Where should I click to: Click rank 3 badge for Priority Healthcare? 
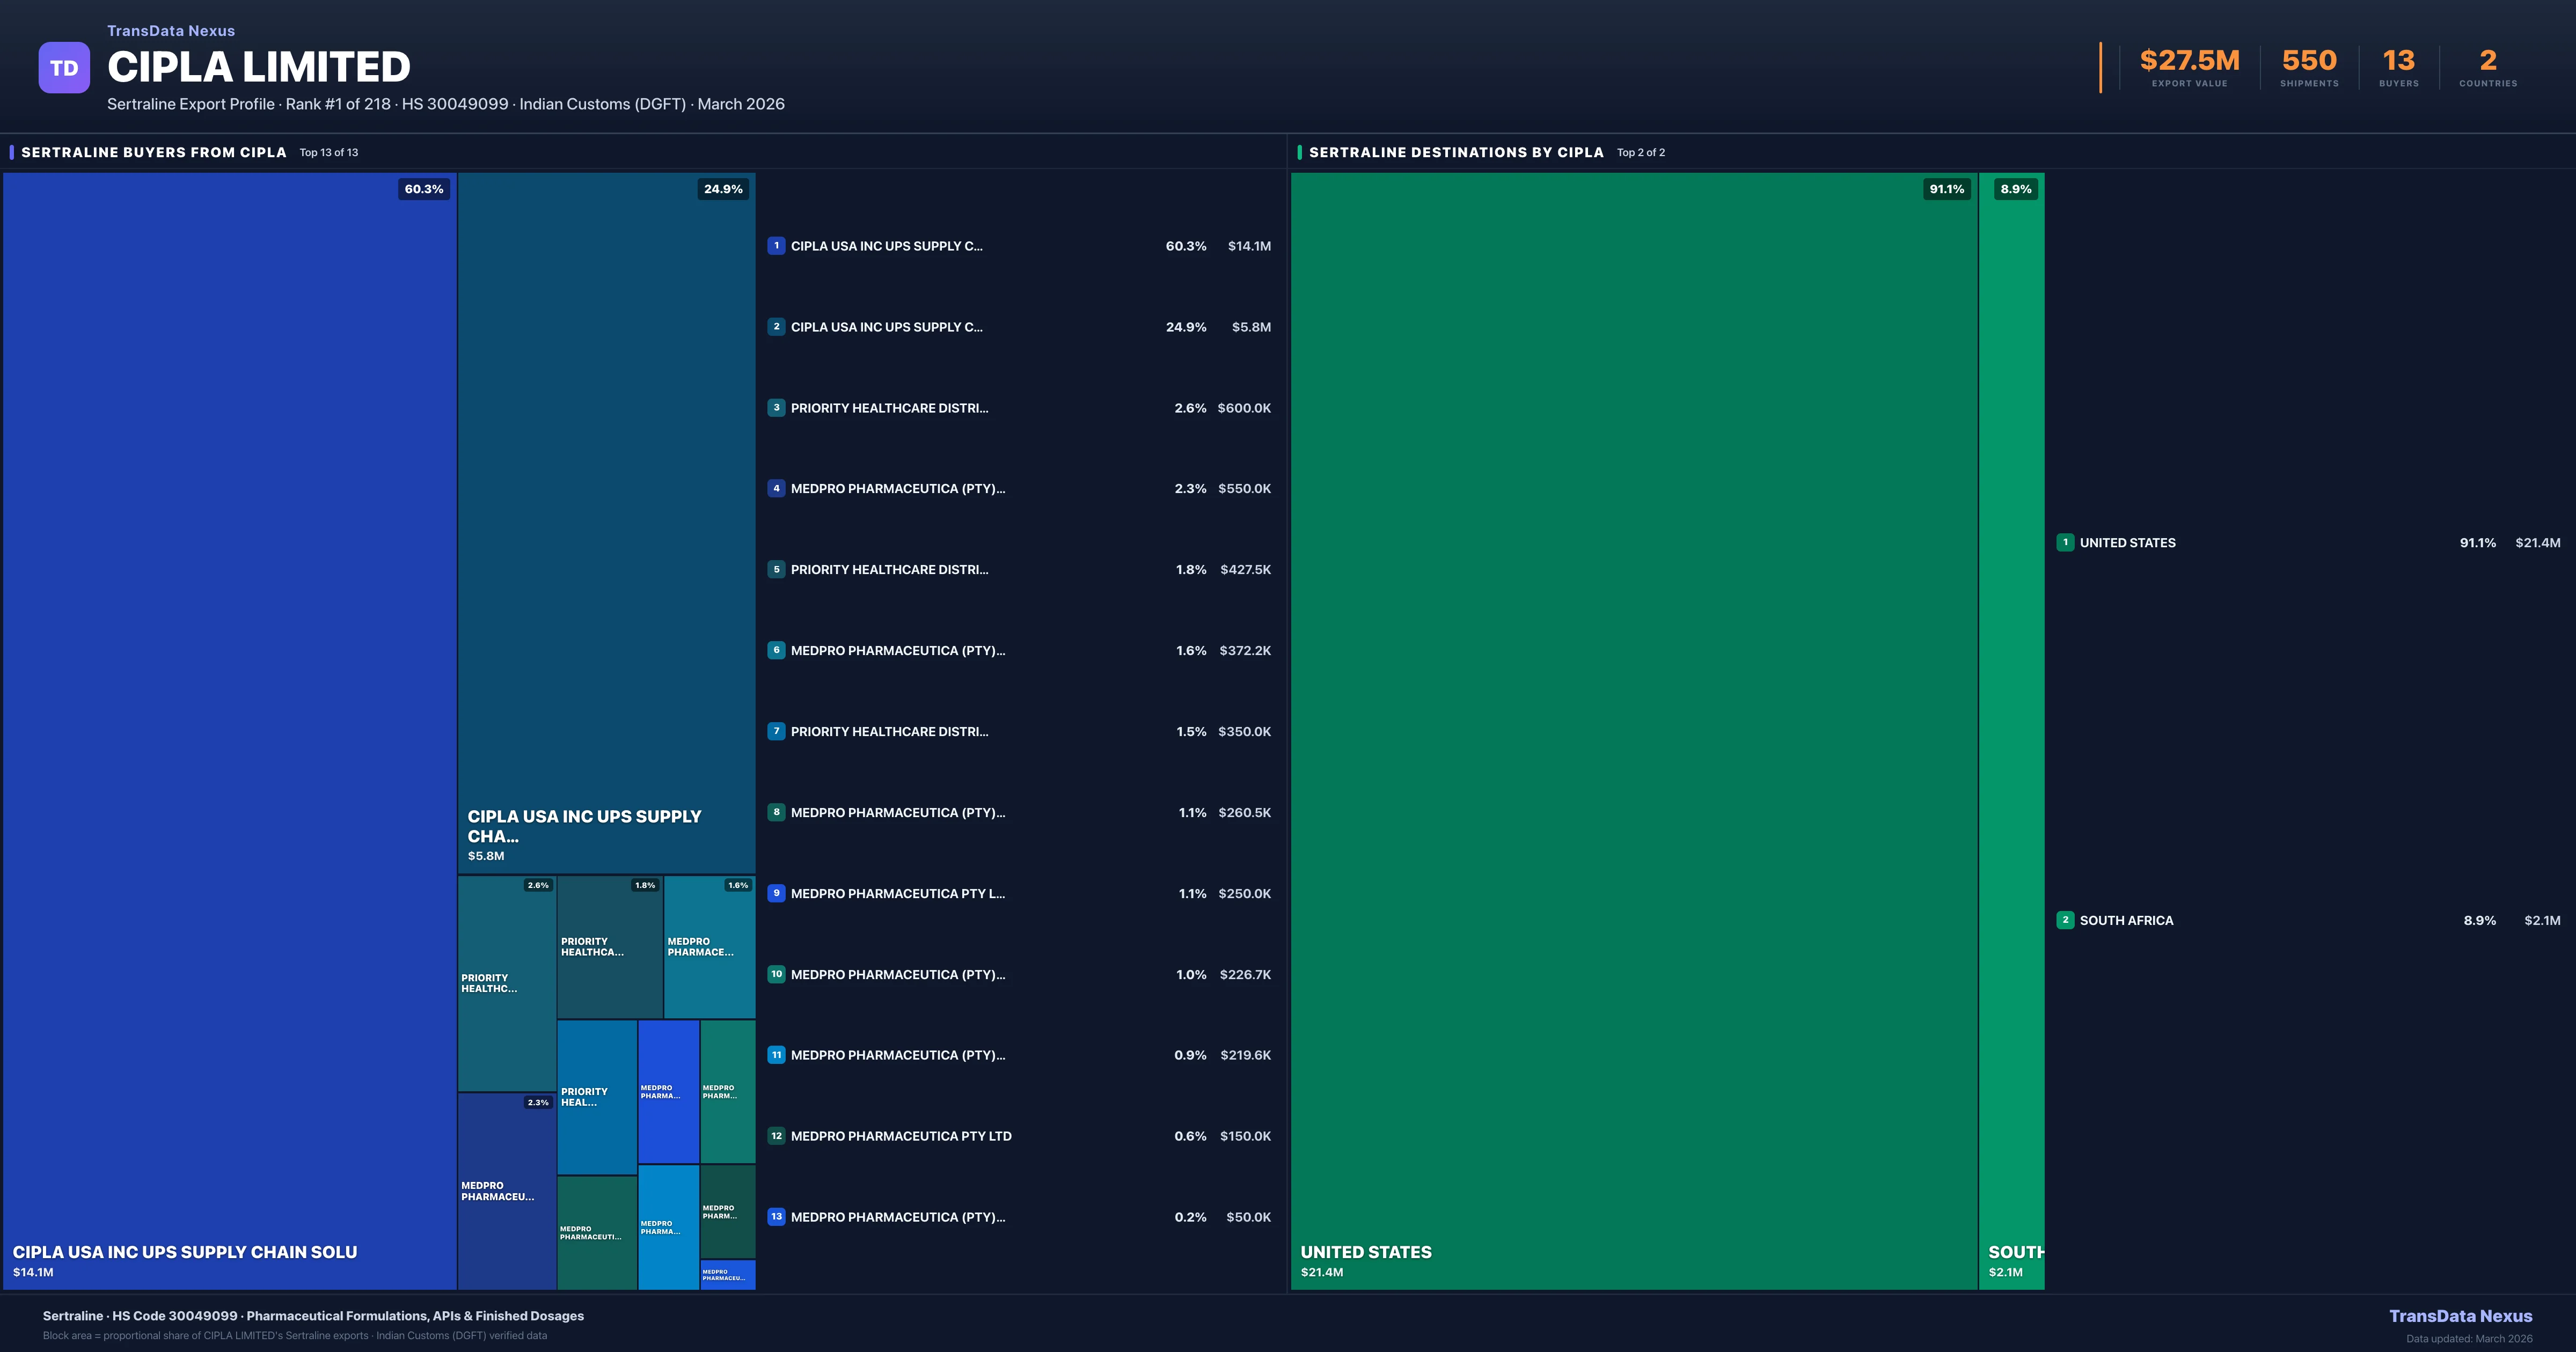tap(776, 408)
